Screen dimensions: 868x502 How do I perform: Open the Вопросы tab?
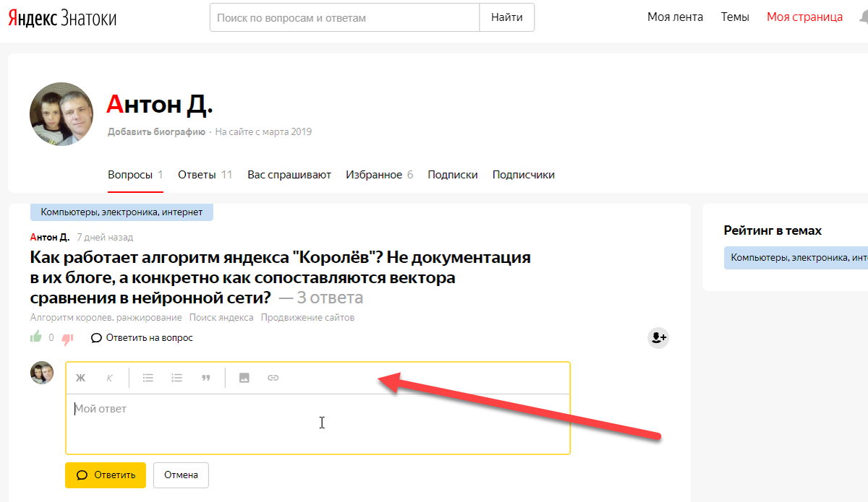tap(135, 175)
